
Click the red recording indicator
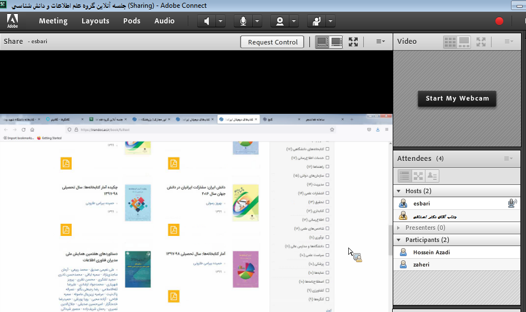tap(499, 21)
